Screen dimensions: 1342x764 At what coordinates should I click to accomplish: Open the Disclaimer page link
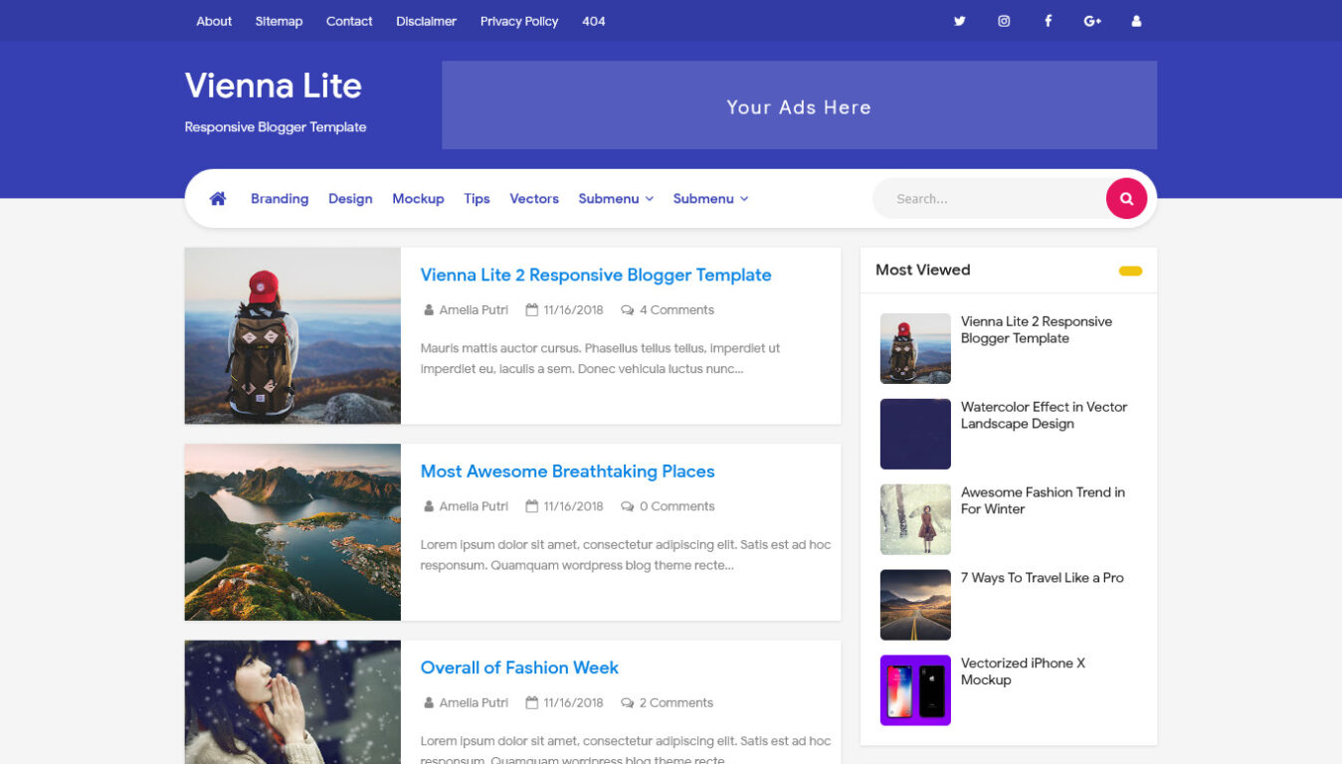click(x=426, y=21)
